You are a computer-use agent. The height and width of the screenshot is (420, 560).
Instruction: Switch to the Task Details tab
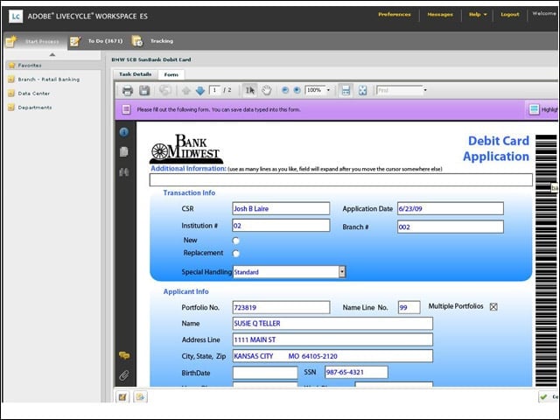coord(135,74)
